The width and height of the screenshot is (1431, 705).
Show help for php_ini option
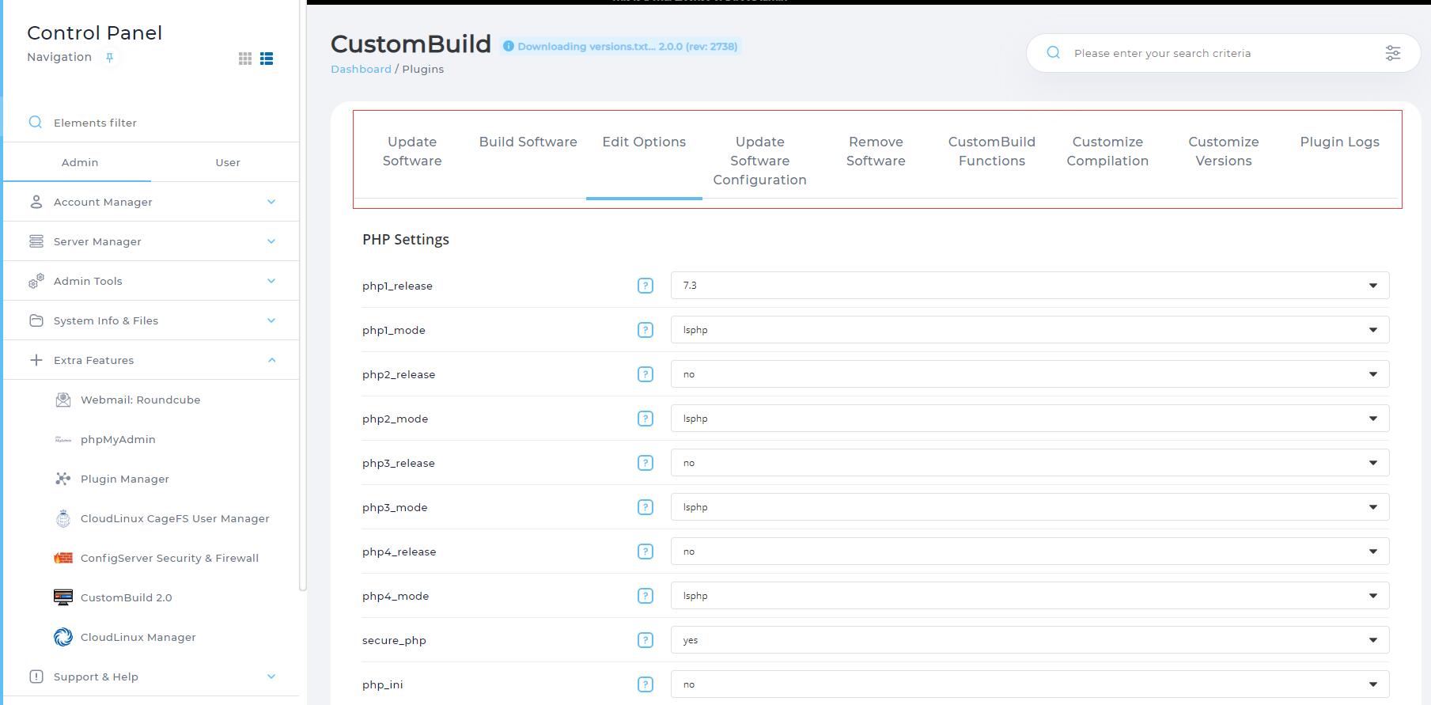click(645, 684)
